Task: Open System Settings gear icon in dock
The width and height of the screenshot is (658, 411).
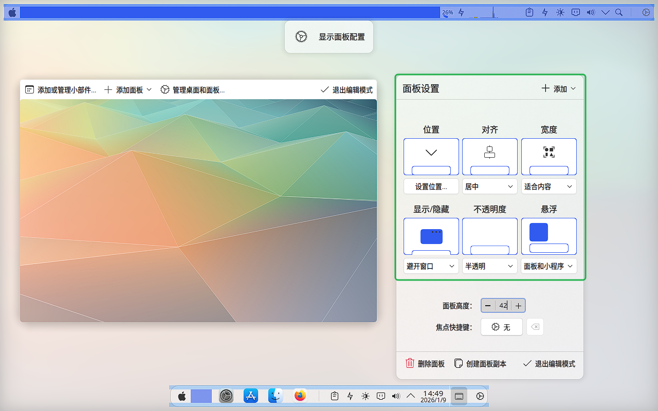Action: click(x=226, y=396)
